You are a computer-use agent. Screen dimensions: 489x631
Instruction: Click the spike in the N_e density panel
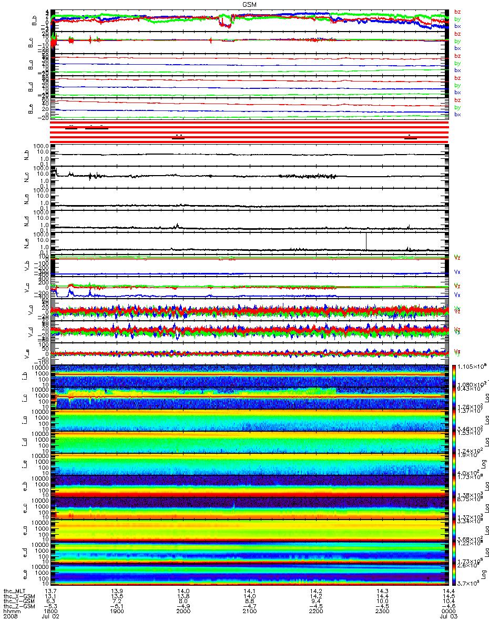366,241
